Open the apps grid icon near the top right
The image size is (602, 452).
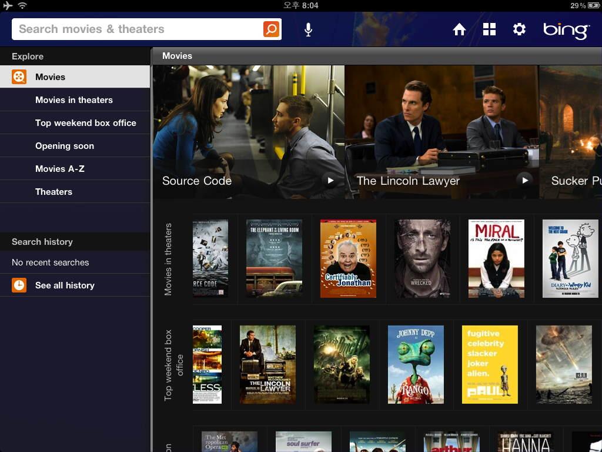[489, 29]
